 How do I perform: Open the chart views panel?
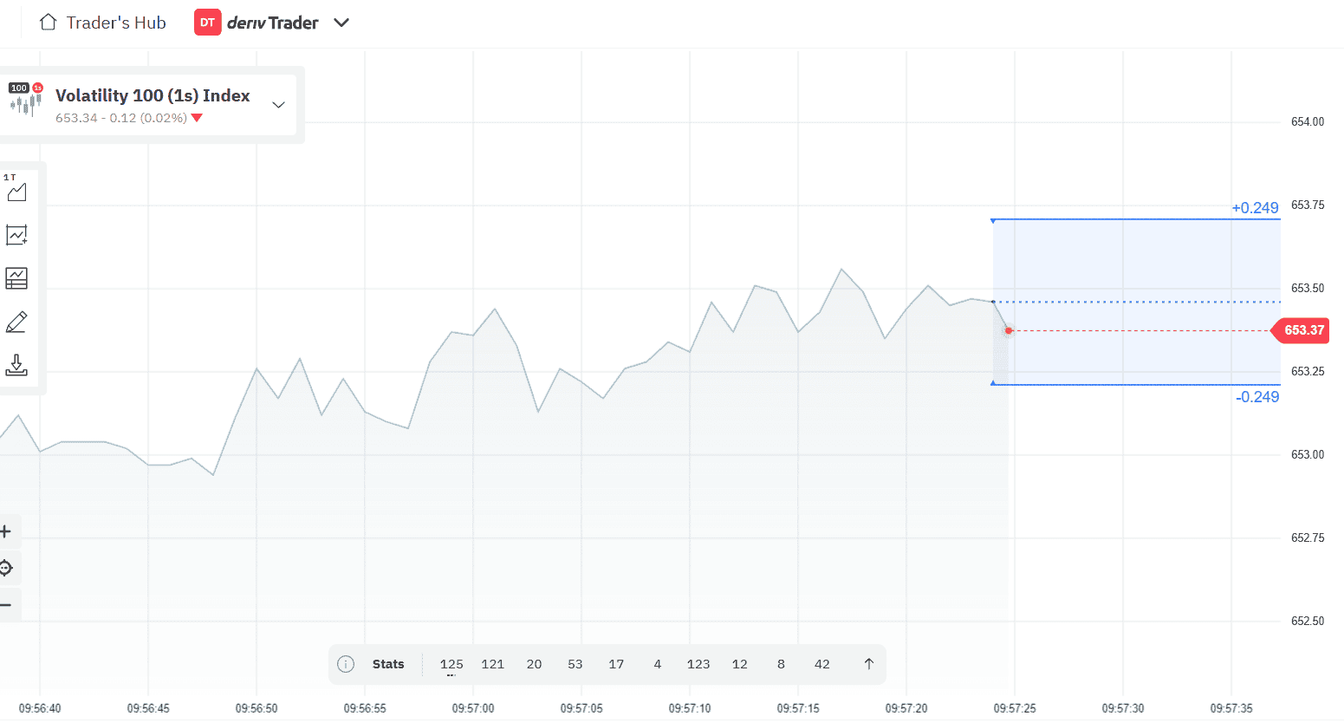tap(16, 278)
